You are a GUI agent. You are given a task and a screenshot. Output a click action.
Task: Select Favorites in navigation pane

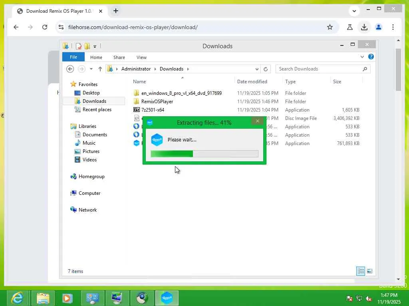pyautogui.click(x=88, y=84)
